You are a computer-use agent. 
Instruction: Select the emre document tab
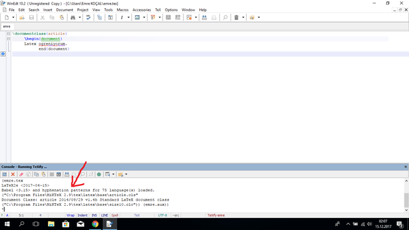click(x=7, y=26)
